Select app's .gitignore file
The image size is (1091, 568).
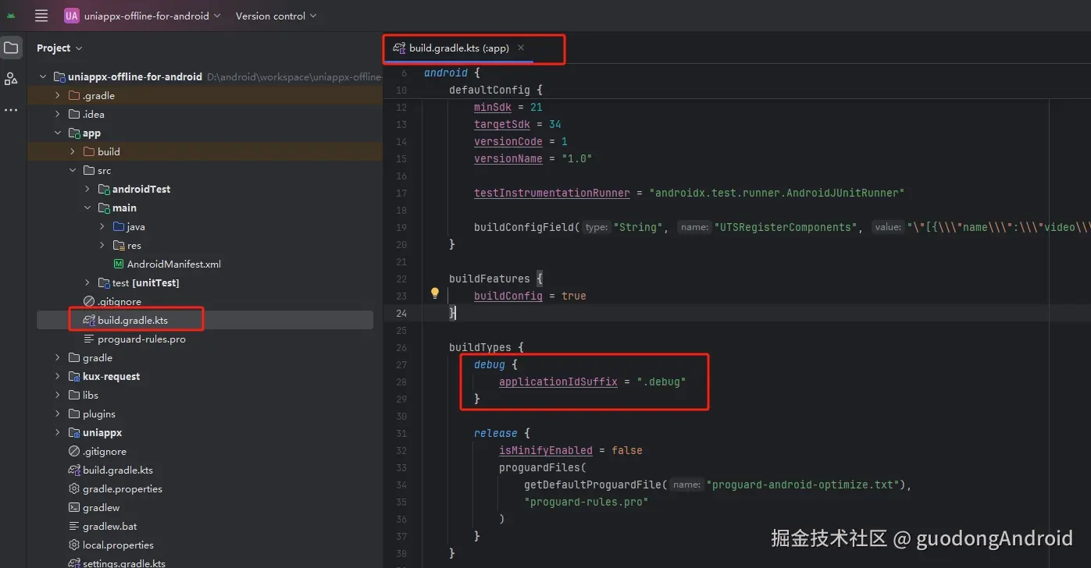pos(119,301)
